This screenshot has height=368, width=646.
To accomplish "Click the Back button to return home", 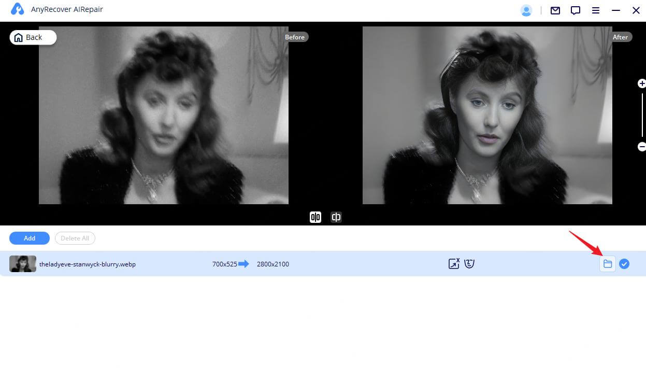I will 32,37.
